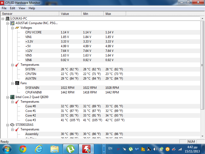This screenshot has width=205, height=154.
Task: Collapse the Voltages group
Action: click(x=12, y=28)
